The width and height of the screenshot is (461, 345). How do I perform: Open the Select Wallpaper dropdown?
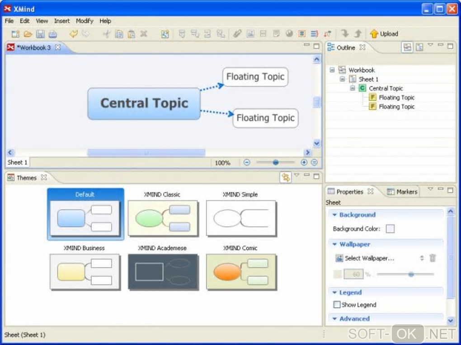pyautogui.click(x=422, y=258)
